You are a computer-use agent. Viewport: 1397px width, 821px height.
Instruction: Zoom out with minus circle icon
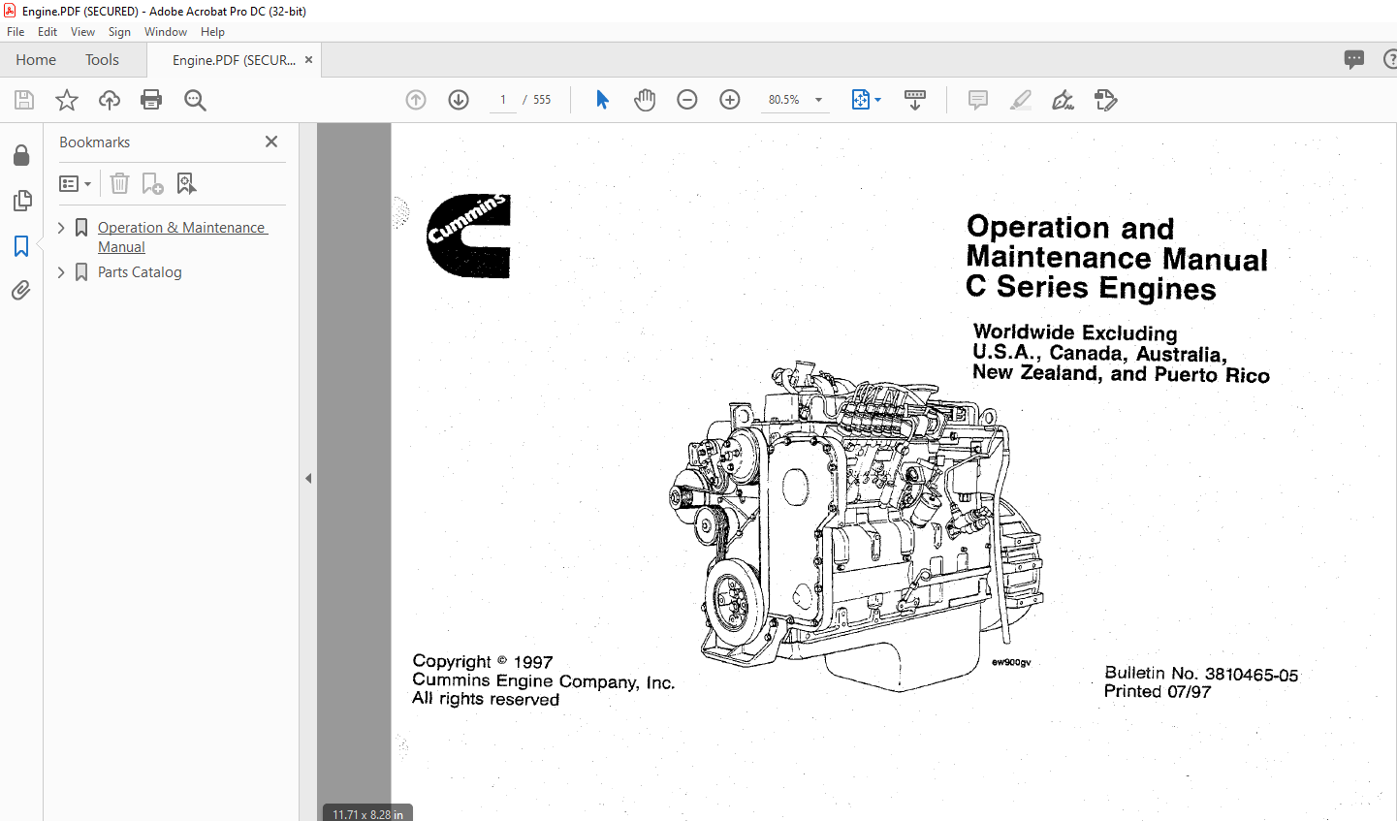[x=687, y=100]
